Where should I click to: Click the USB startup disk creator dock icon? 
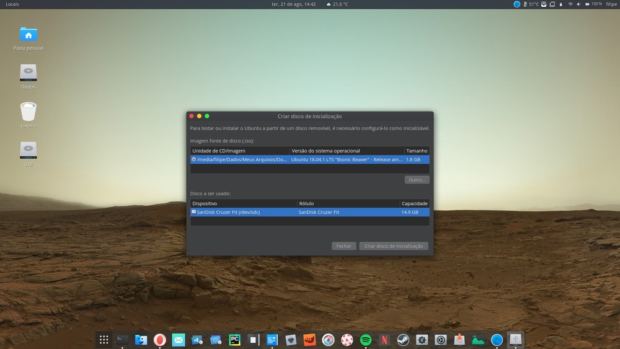[515, 340]
